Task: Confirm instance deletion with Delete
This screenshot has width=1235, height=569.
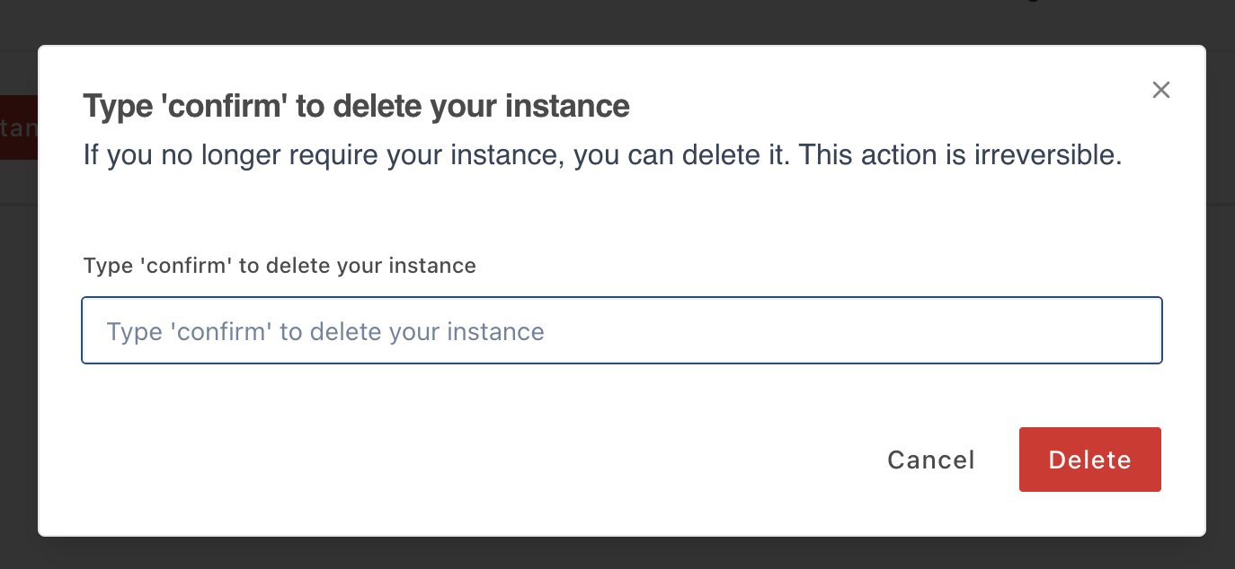Action: coord(1089,460)
